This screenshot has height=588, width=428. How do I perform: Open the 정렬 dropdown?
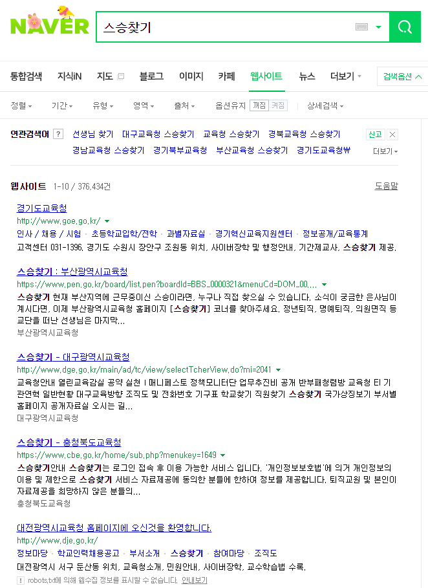21,105
